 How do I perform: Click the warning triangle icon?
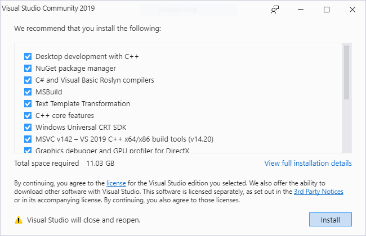[19, 219]
